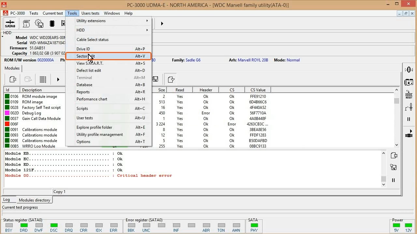
Task: Click the play arrow in top toolbar
Action: (162, 23)
